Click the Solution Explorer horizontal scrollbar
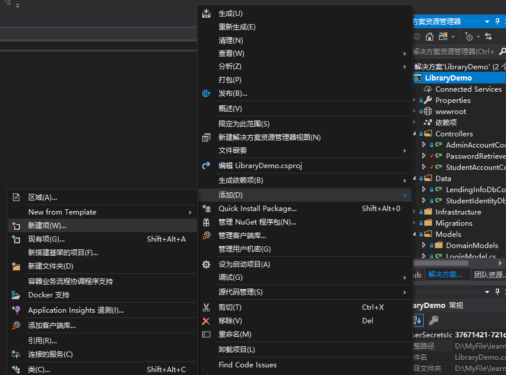506x375 pixels. [441, 263]
